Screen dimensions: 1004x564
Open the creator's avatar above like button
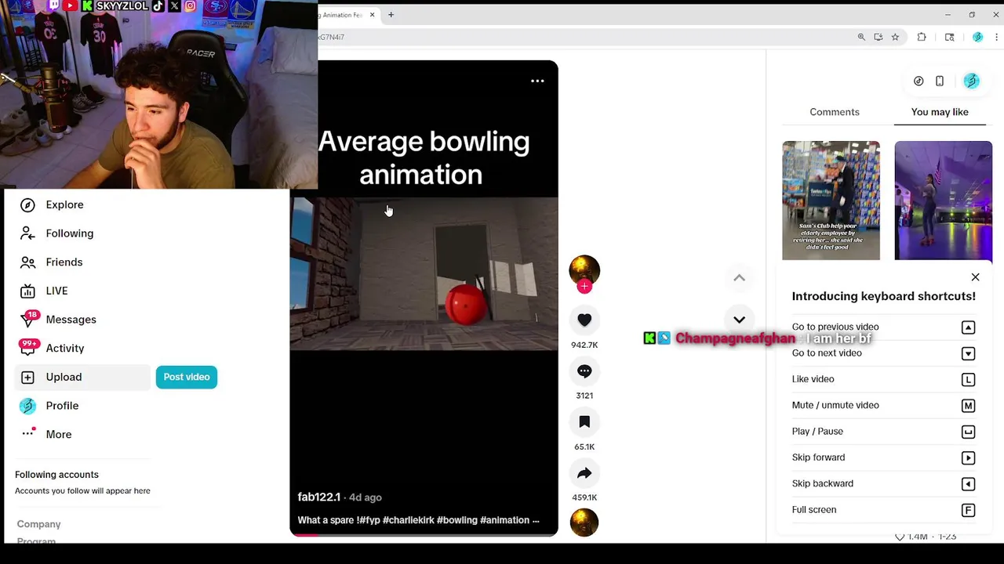[584, 270]
